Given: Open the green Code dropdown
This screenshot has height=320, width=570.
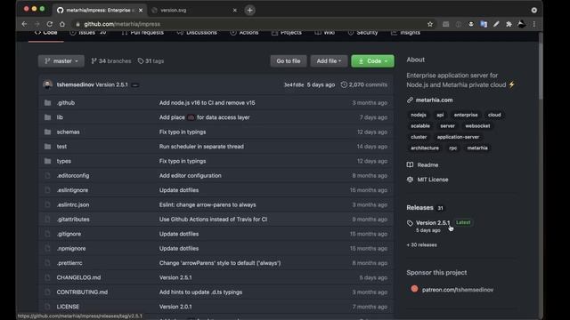Looking at the screenshot, I should coord(372,61).
